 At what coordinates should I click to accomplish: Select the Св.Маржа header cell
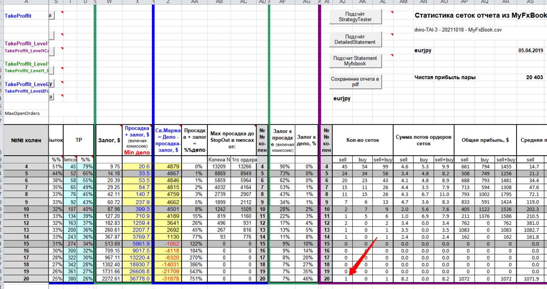(167, 140)
